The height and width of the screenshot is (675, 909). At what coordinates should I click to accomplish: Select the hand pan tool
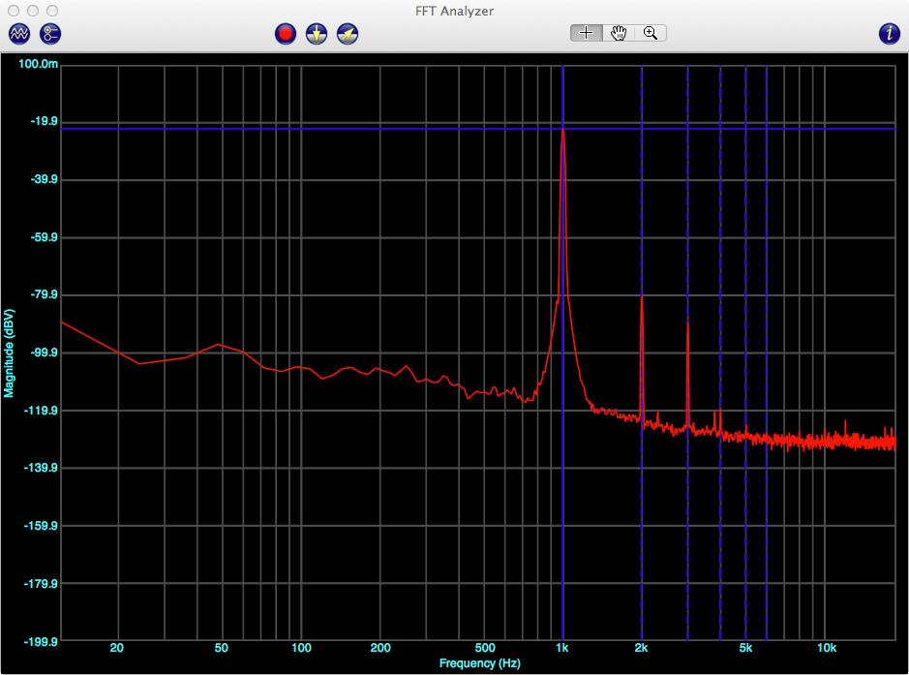tap(619, 33)
